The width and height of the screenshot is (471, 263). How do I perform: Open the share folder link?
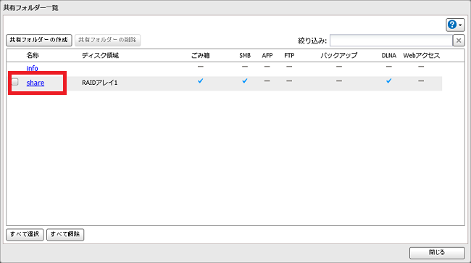point(36,83)
